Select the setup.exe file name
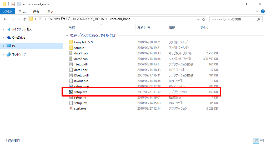The image size is (266, 144). [81, 92]
